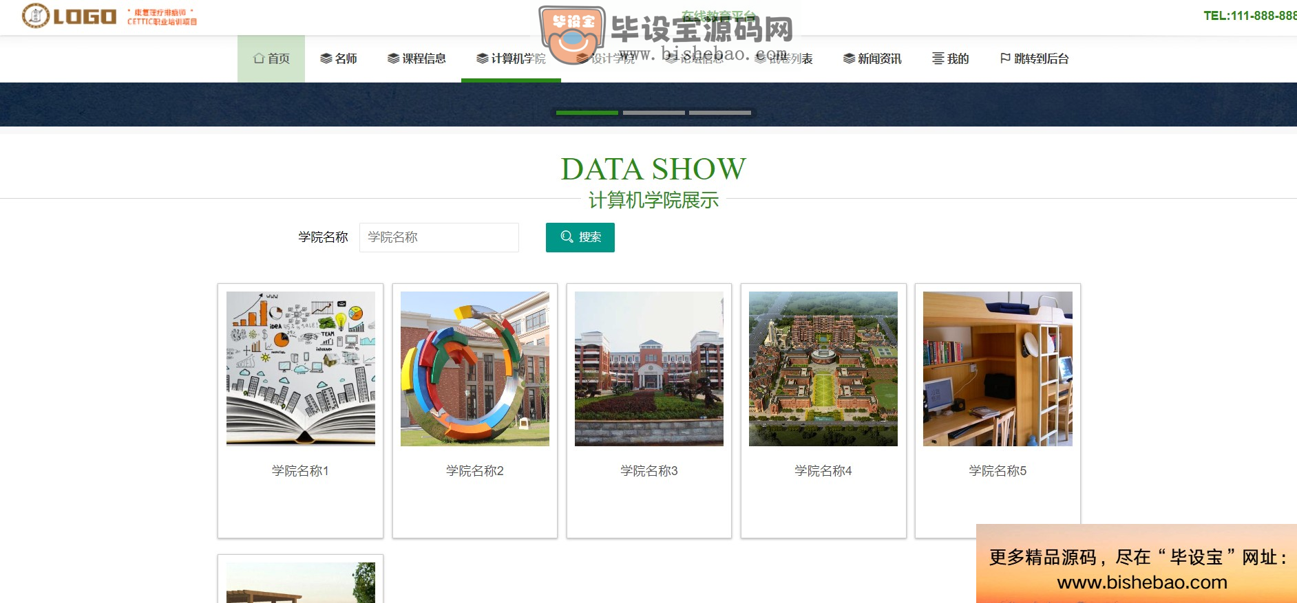Select the second carousel indicator bar
Image resolution: width=1297 pixels, height=603 pixels.
[654, 112]
